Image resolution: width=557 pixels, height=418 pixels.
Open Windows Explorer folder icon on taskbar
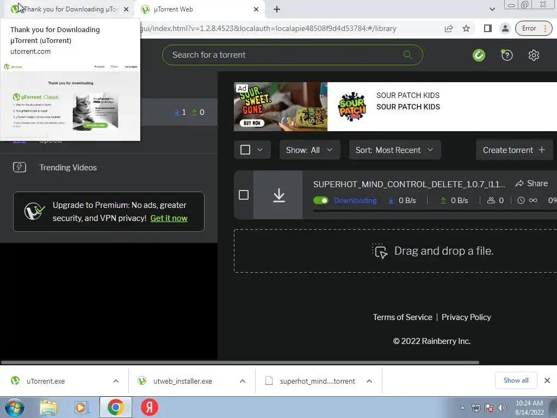coord(48,408)
